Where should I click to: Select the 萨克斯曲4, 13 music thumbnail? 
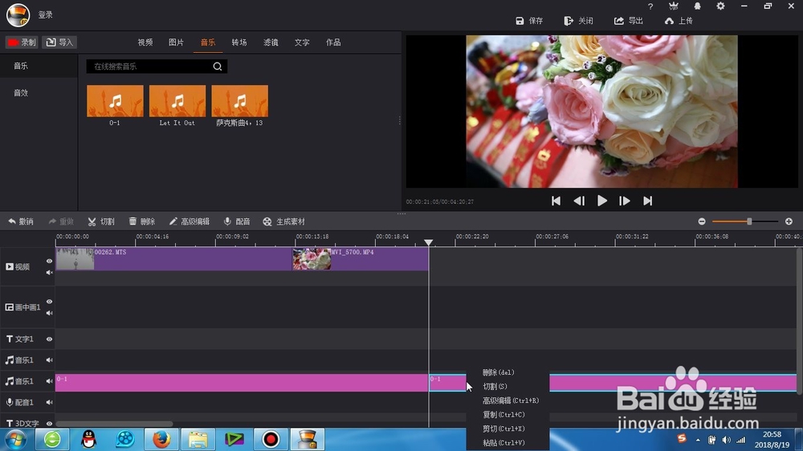239,101
